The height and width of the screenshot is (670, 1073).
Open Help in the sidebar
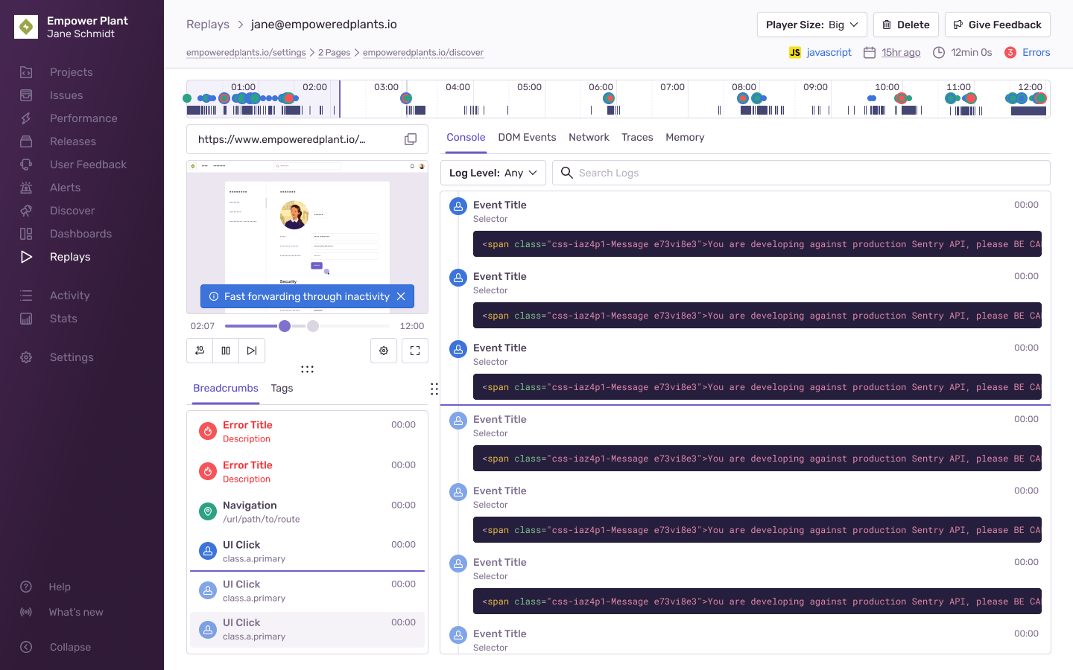tap(60, 587)
